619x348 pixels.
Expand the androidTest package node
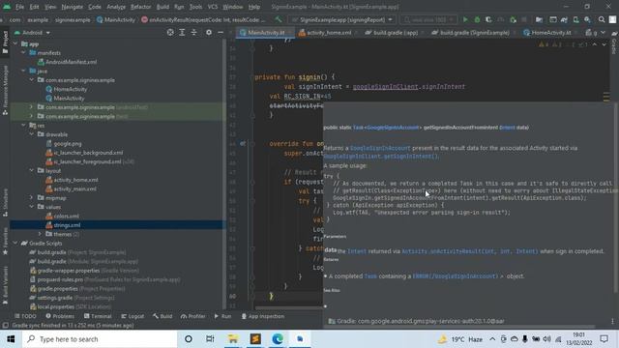(x=32, y=107)
